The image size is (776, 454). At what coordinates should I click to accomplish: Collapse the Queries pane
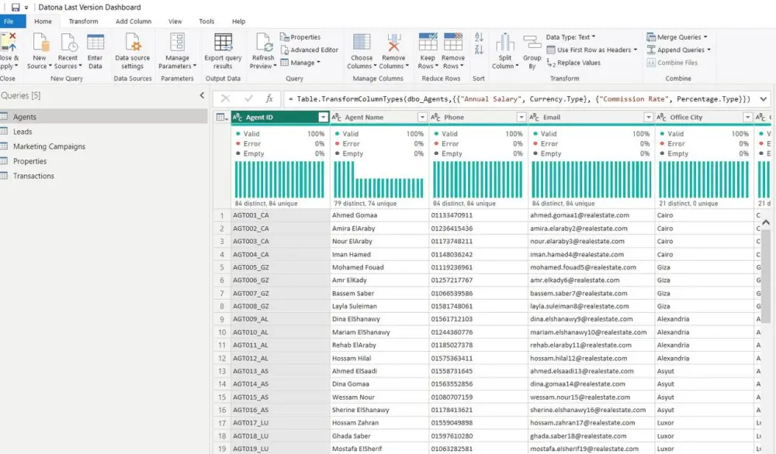pyautogui.click(x=202, y=95)
